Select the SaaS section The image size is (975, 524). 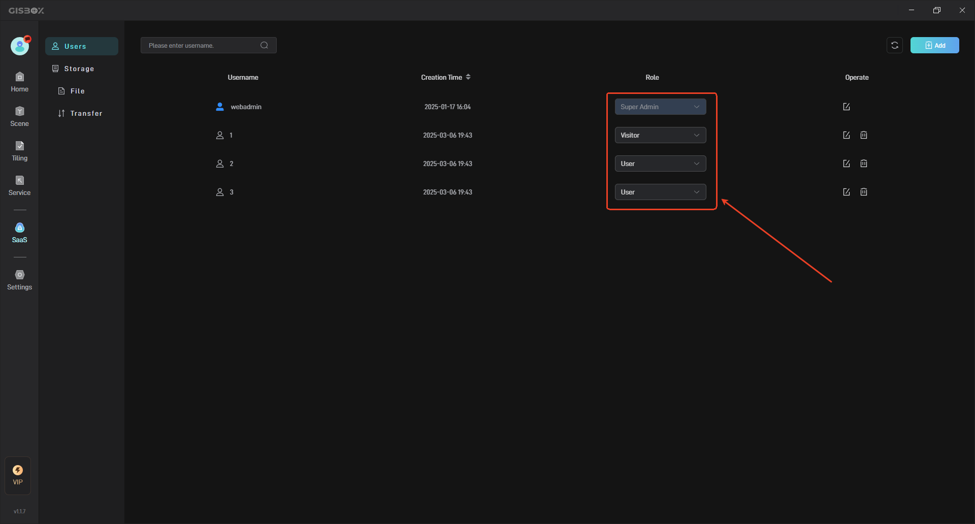(19, 233)
